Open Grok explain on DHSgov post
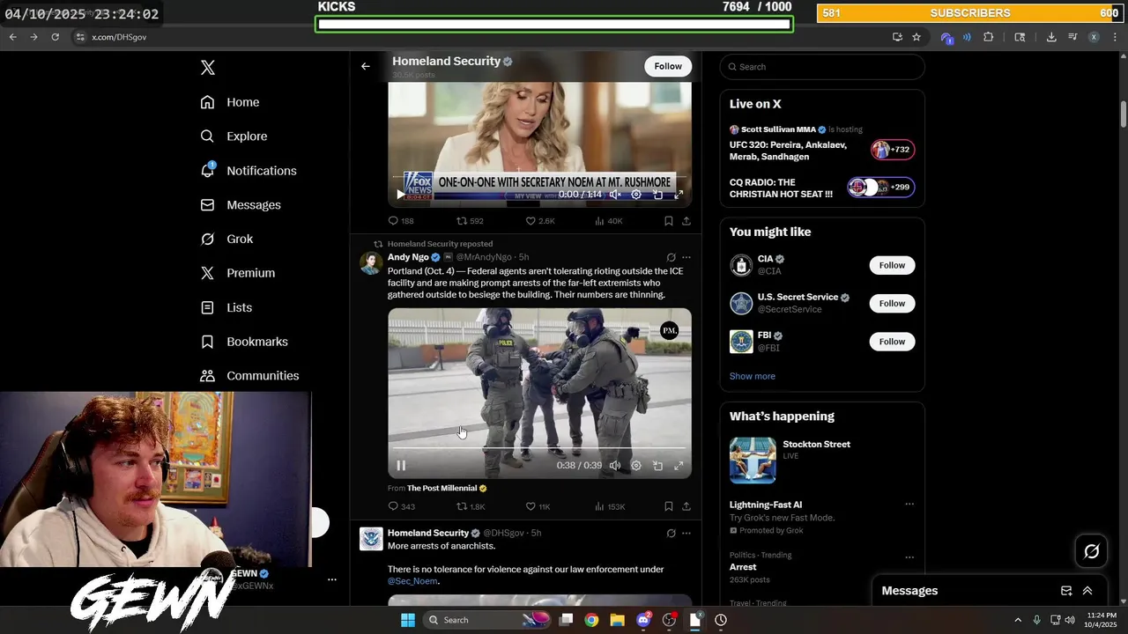Viewport: 1128px width, 634px height. (x=671, y=533)
